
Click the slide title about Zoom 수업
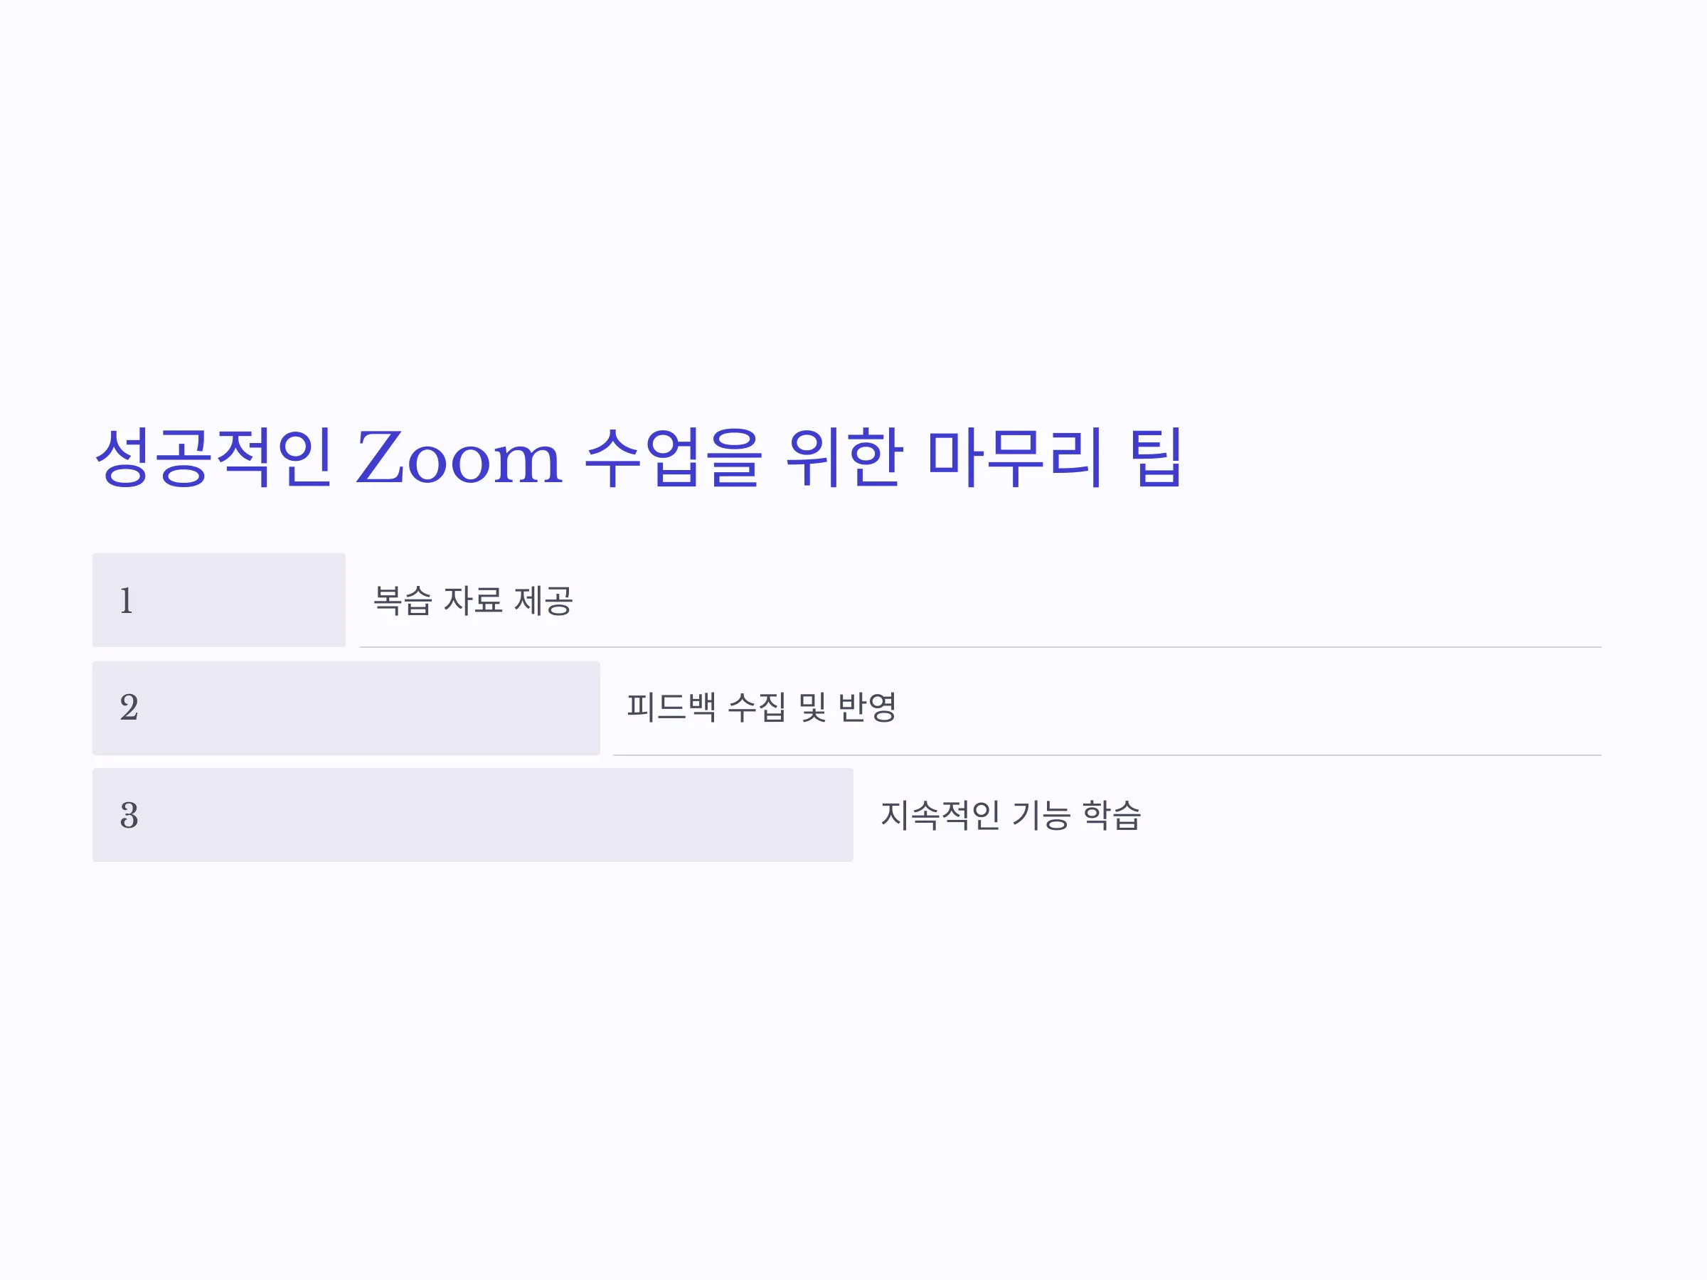[x=638, y=457]
